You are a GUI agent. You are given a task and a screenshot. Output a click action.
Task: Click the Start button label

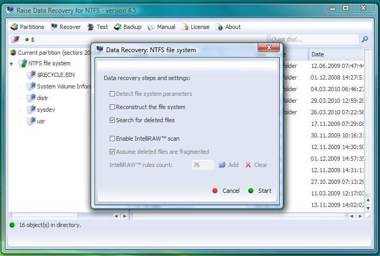(x=265, y=191)
